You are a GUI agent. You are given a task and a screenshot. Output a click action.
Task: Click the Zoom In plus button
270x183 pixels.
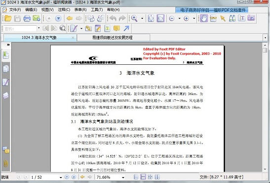[186, 18]
